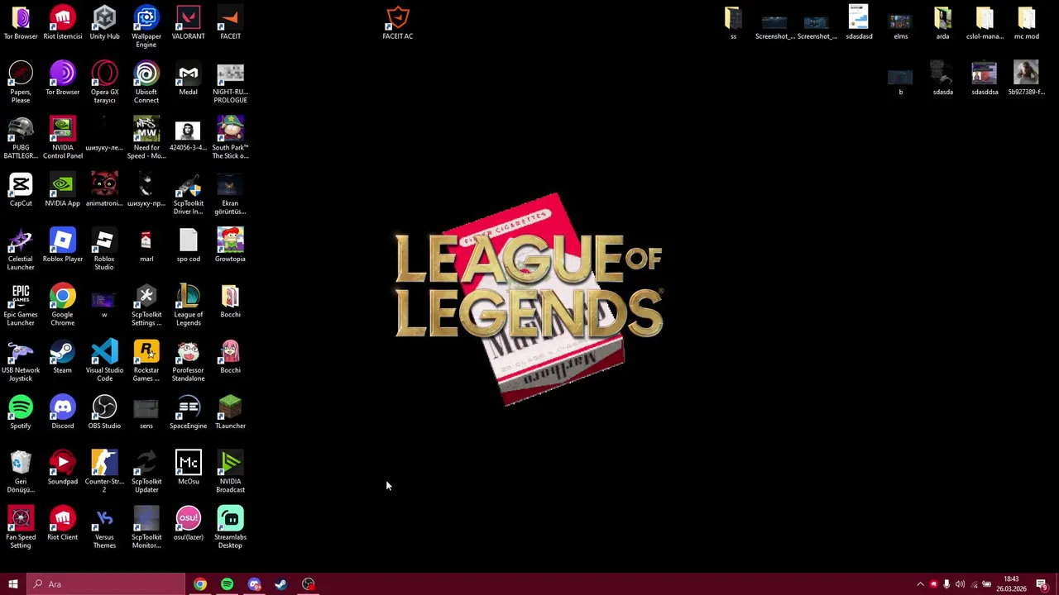Select Need for Speed desktop icon
Screen dimensions: 1059x595
pyautogui.click(x=146, y=138)
